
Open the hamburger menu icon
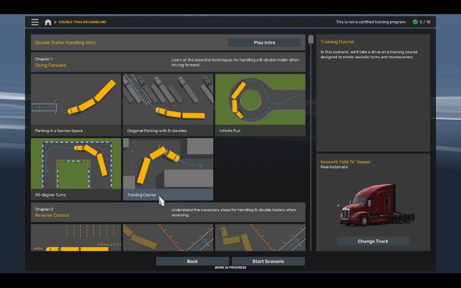point(35,22)
